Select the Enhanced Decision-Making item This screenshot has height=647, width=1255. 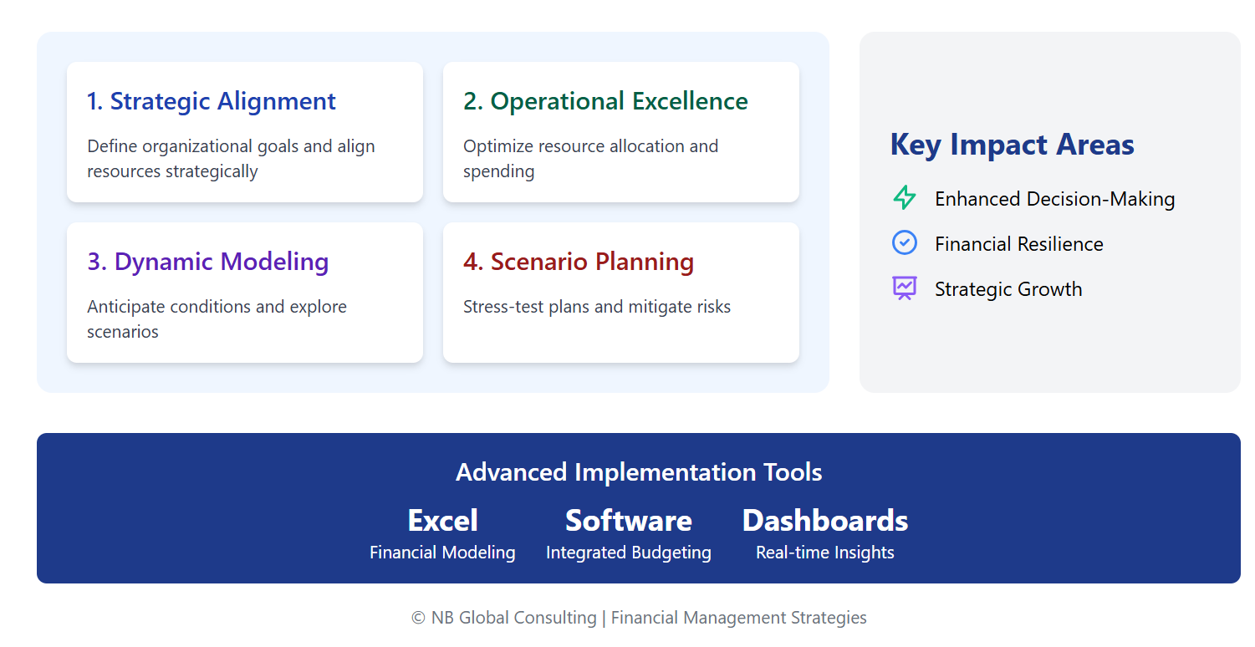(1054, 199)
